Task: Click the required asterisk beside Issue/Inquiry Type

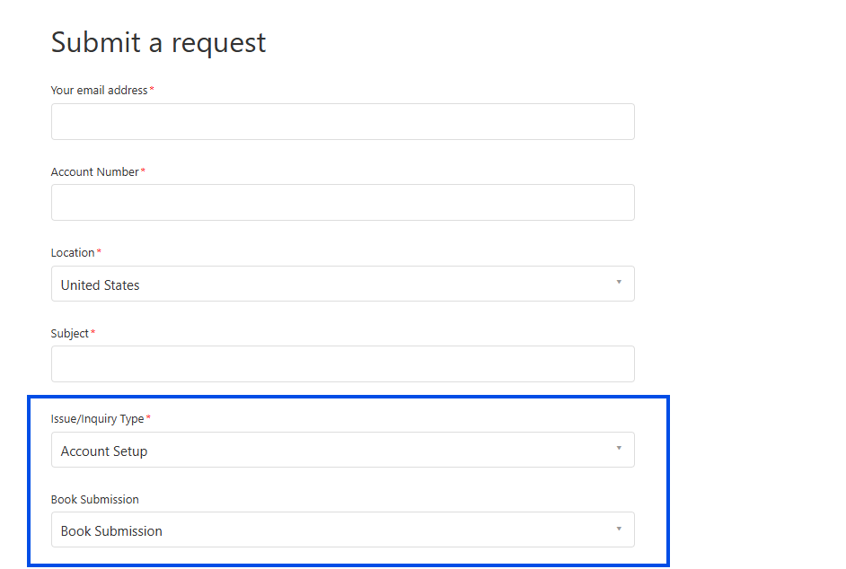Action: (x=148, y=418)
